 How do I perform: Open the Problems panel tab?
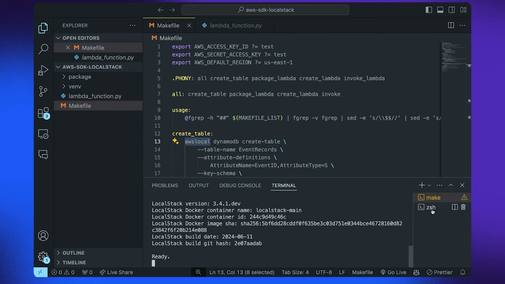tap(165, 185)
